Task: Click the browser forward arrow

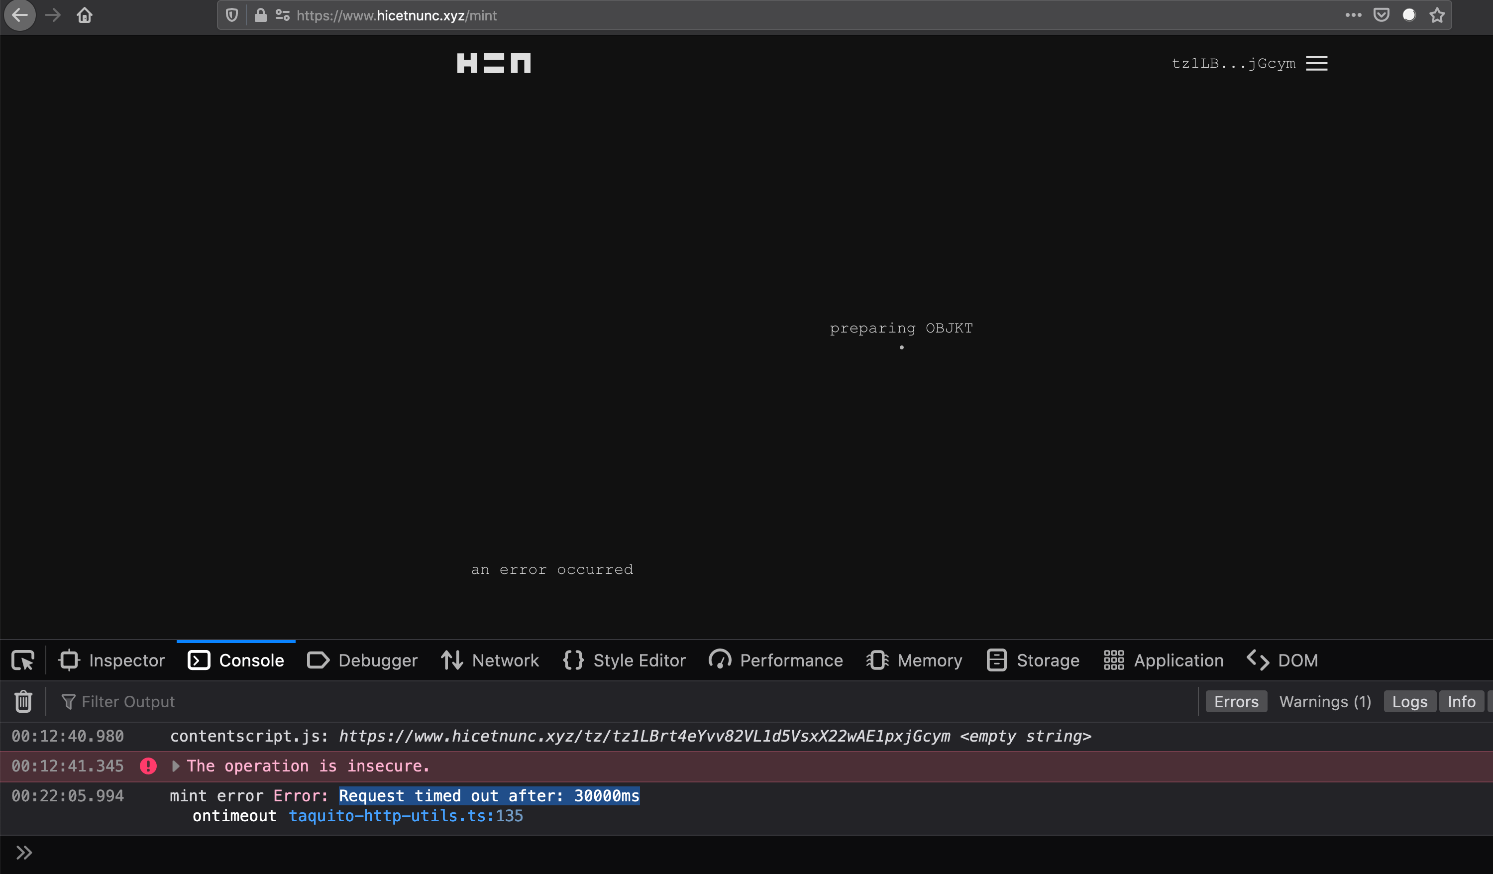Action: click(53, 15)
